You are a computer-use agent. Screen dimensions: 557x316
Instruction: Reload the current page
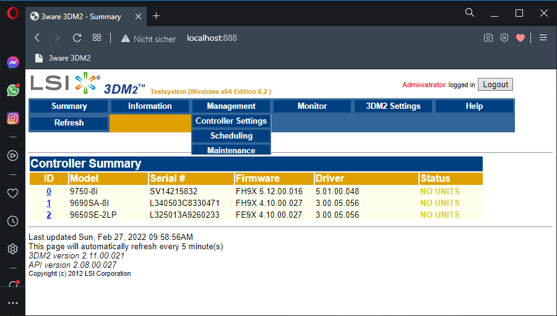[77, 38]
